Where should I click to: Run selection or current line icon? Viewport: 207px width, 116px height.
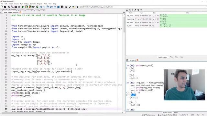tap(34, 7)
